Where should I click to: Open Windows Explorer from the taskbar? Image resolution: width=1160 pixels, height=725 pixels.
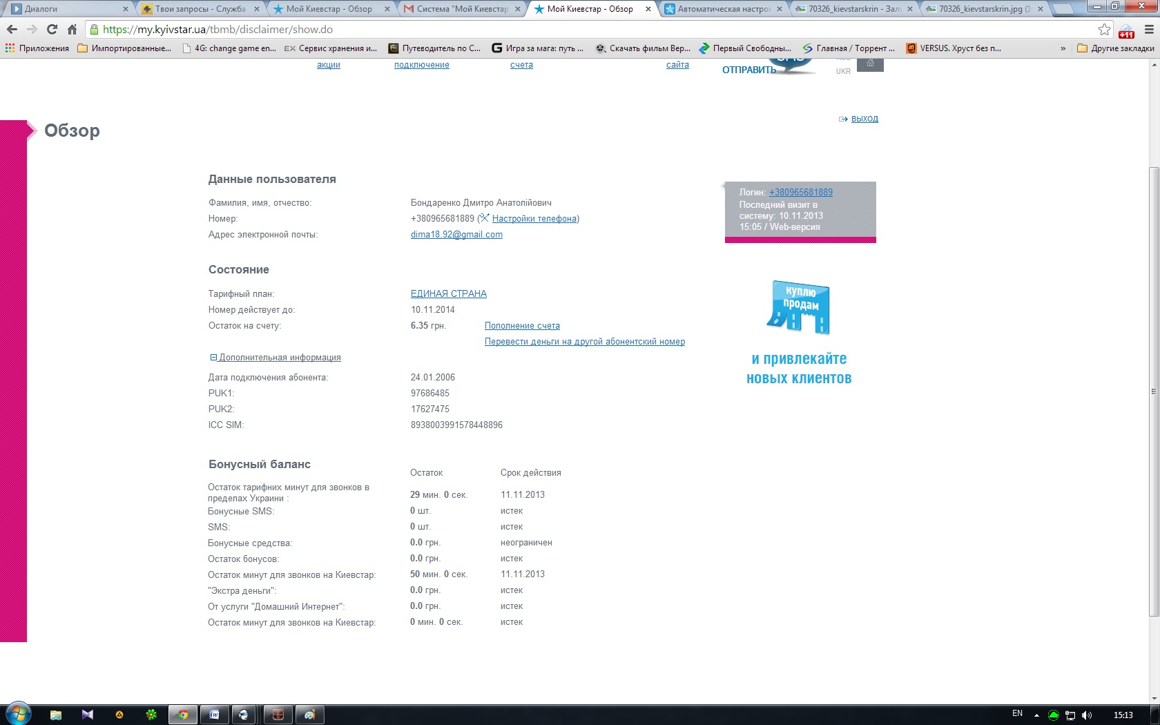click(56, 715)
